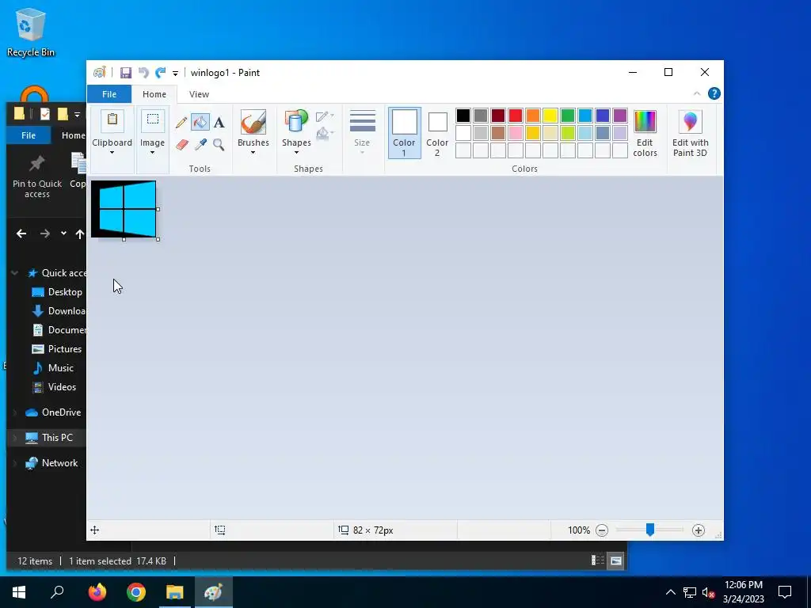Pick the black color swatch
This screenshot has height=608, width=811.
tap(463, 116)
